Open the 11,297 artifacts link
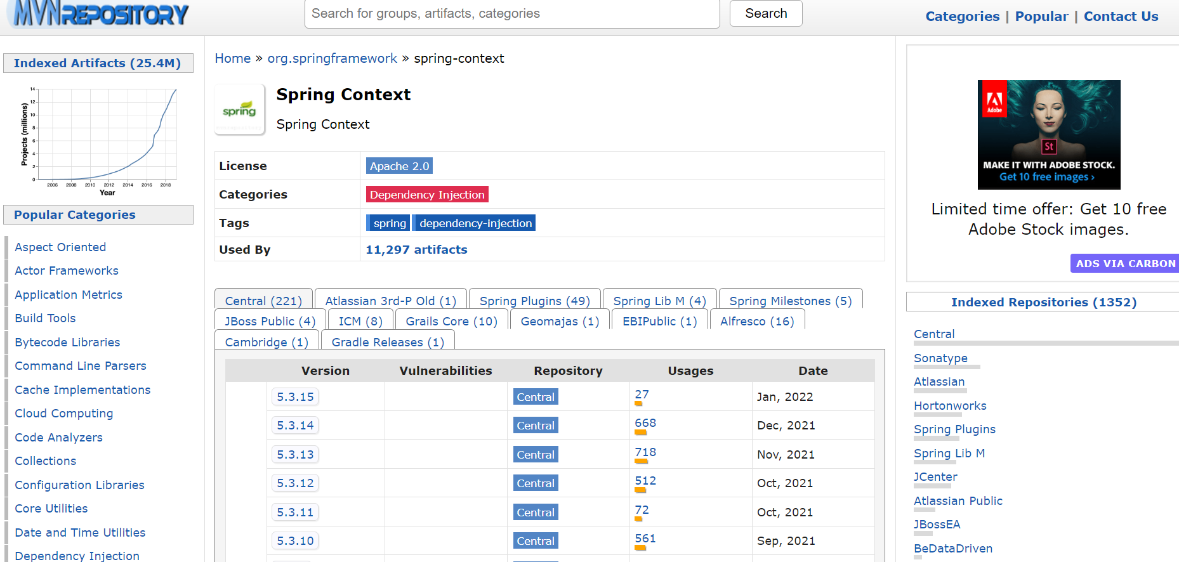The image size is (1179, 562). point(416,250)
